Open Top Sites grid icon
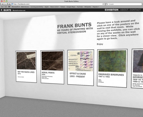Screen dimensions: 143x117 coord(9,7)
